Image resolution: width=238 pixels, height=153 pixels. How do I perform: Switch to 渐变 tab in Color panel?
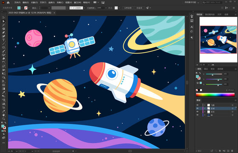point(212,69)
